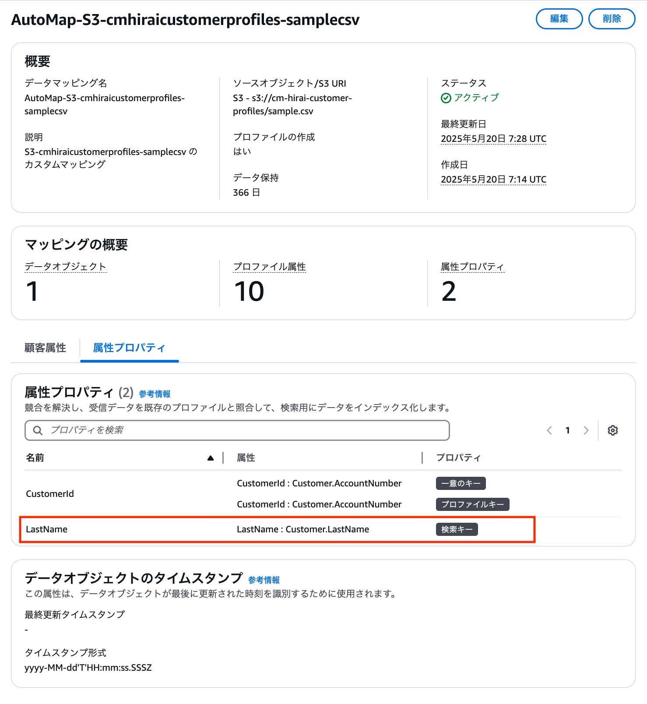Click CustomerId attribute next to プロファイルキー
The width and height of the screenshot is (647, 704).
pos(319,504)
